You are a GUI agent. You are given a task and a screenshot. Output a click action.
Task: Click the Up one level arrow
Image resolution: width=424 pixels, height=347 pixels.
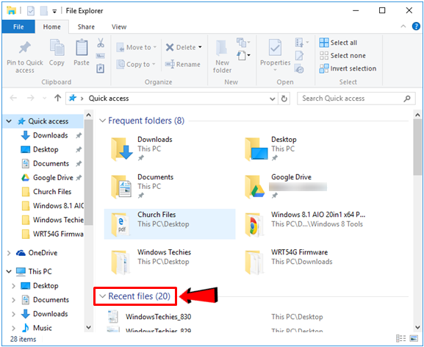[57, 98]
